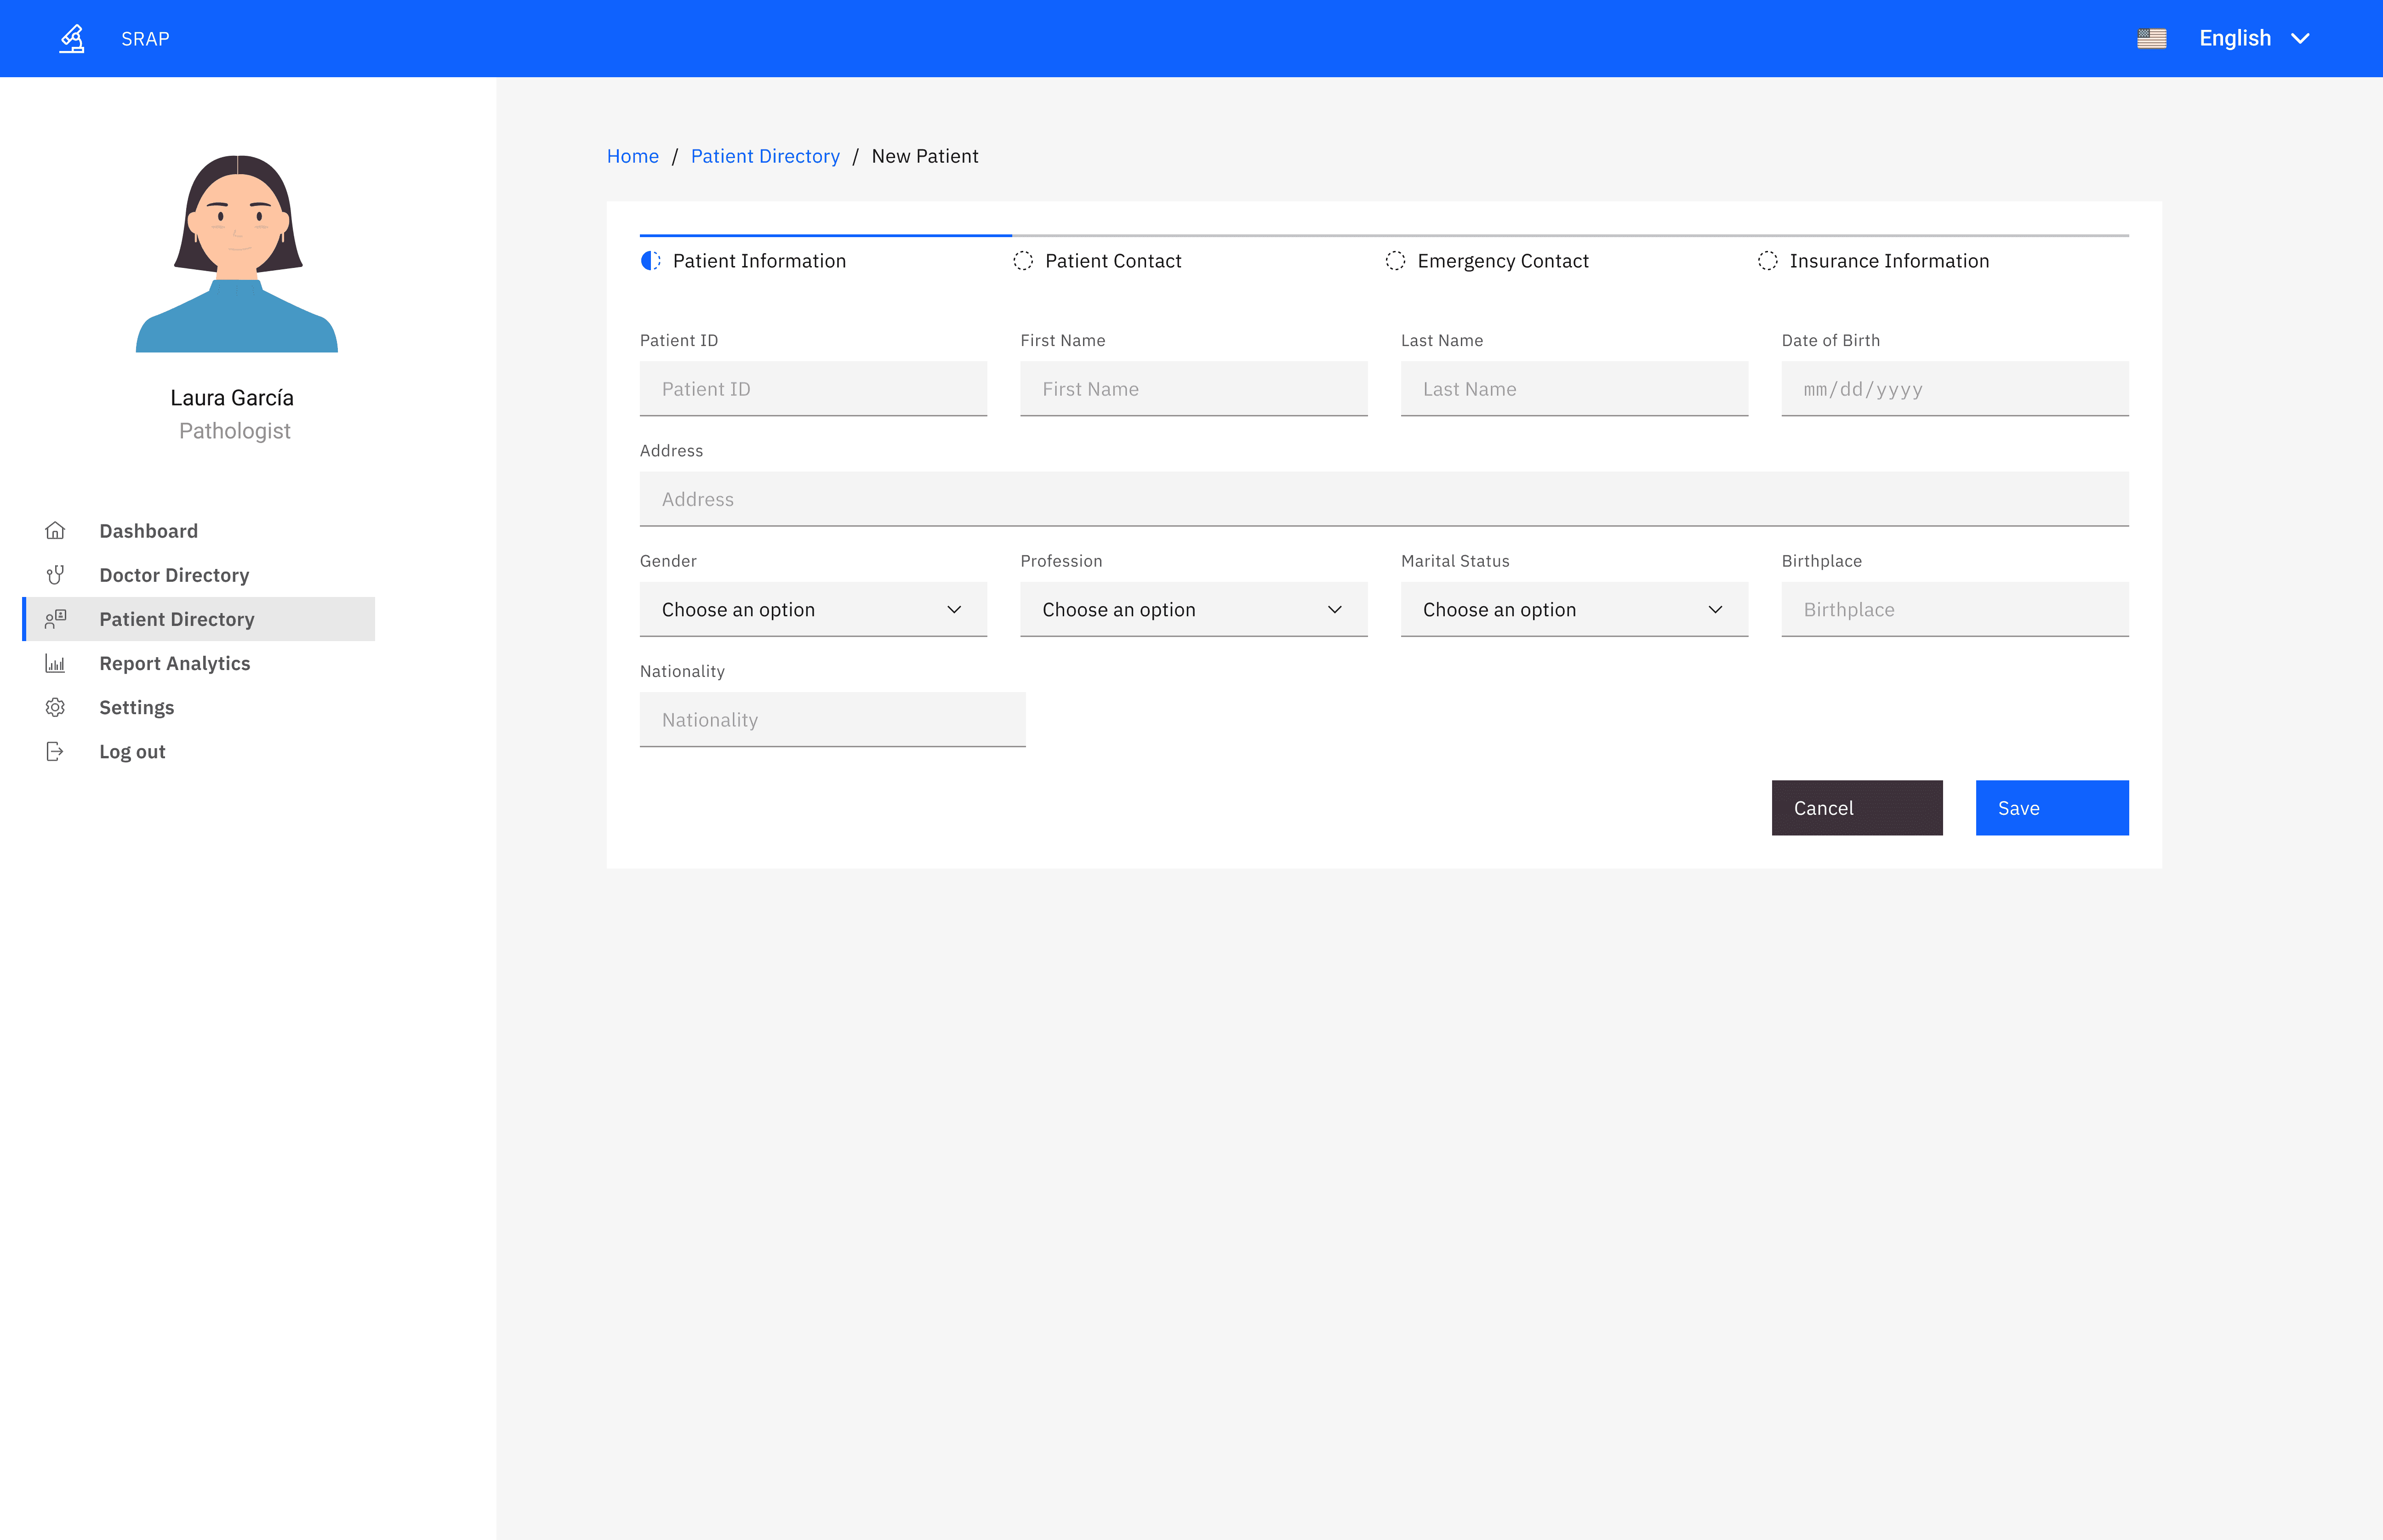Click the Report Analytics chart icon
The width and height of the screenshot is (2383, 1540).
pos(55,663)
